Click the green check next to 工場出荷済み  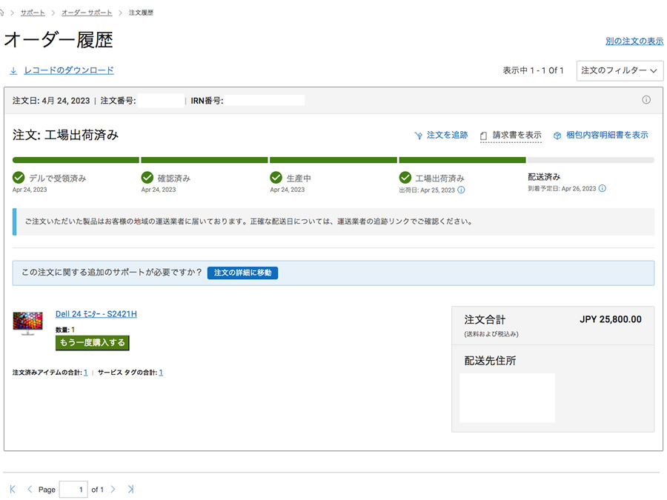click(405, 177)
